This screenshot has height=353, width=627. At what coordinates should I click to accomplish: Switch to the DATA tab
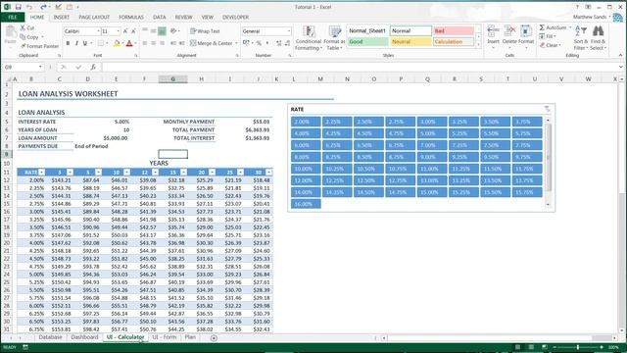[159, 18]
